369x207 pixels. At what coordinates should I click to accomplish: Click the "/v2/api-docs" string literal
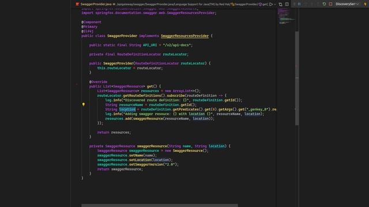[x=177, y=45]
